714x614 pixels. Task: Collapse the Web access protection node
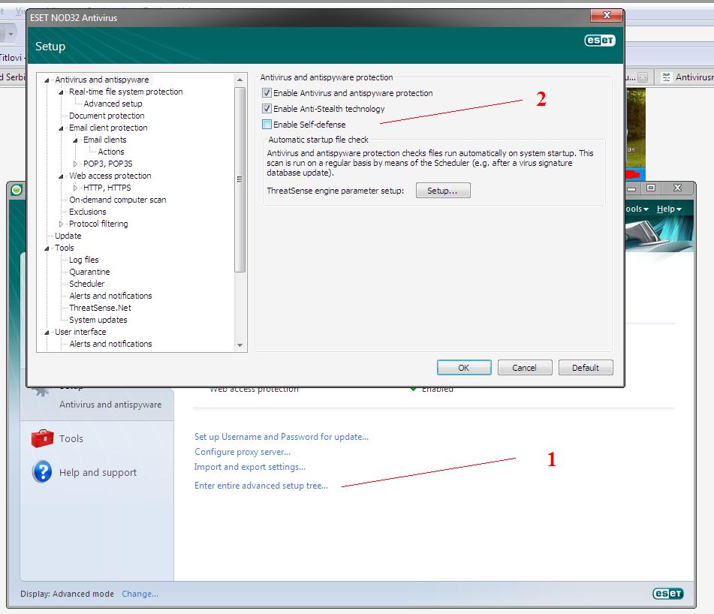pyautogui.click(x=61, y=176)
